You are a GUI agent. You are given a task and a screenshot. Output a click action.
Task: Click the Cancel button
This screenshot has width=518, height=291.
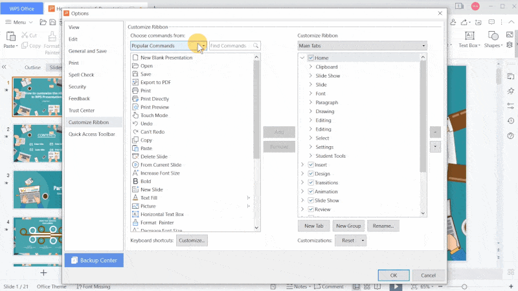click(428, 275)
